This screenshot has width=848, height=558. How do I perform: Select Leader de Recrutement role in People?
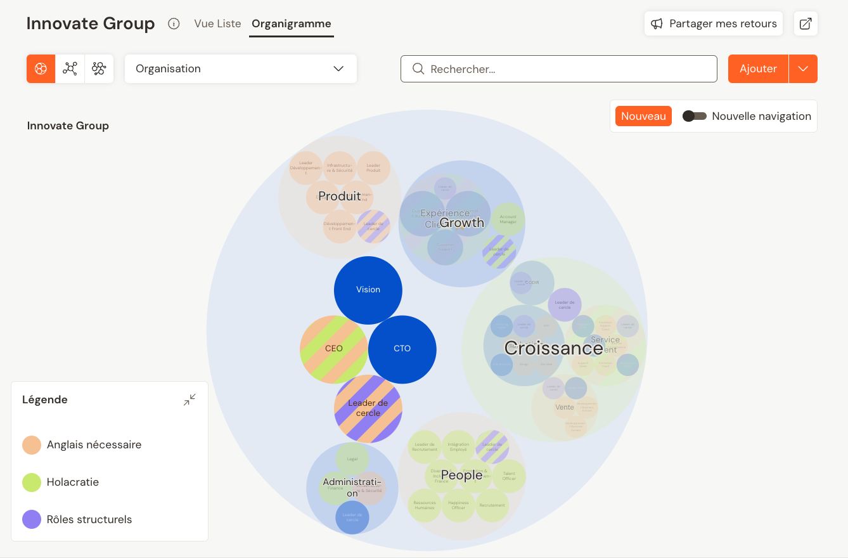click(x=425, y=446)
